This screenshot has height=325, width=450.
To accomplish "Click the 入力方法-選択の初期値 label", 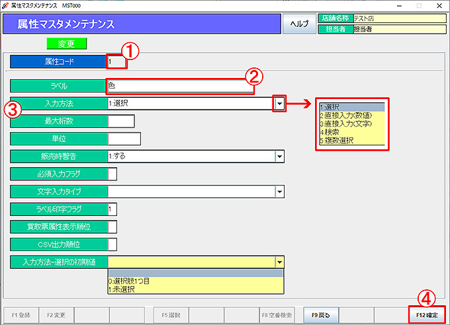I will (59, 262).
